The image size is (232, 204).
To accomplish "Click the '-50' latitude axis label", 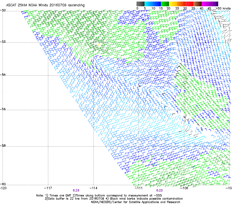I will coord(3,10).
